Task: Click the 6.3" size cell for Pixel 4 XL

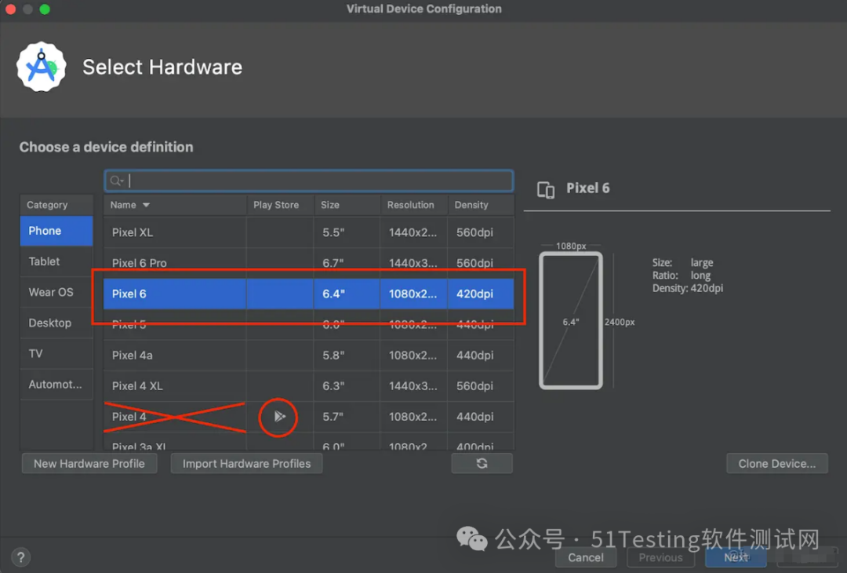Action: point(347,386)
